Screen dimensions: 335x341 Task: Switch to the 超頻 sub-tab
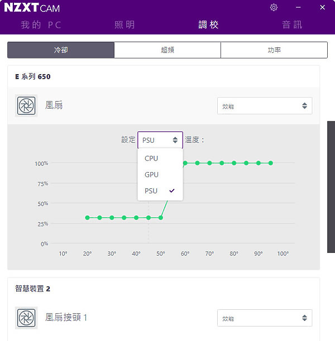tap(167, 50)
